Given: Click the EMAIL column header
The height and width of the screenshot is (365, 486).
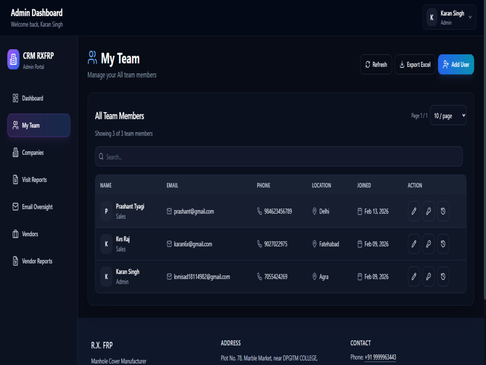Looking at the screenshot, I should pyautogui.click(x=173, y=185).
